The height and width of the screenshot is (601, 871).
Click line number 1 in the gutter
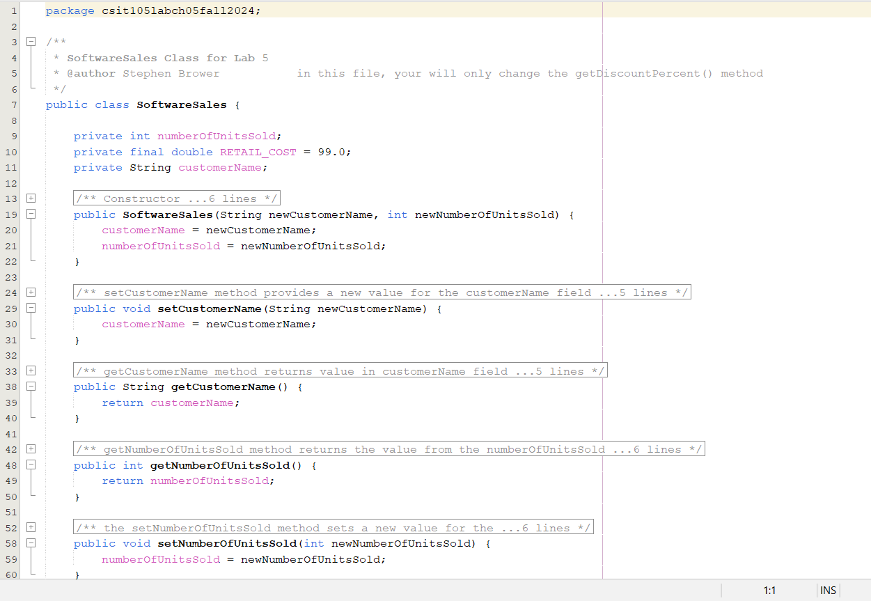click(x=15, y=11)
